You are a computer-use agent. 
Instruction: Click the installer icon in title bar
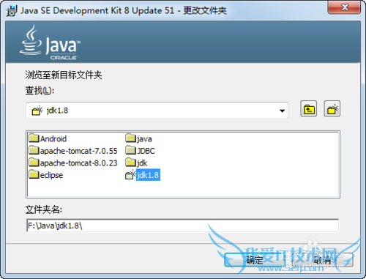(11, 11)
